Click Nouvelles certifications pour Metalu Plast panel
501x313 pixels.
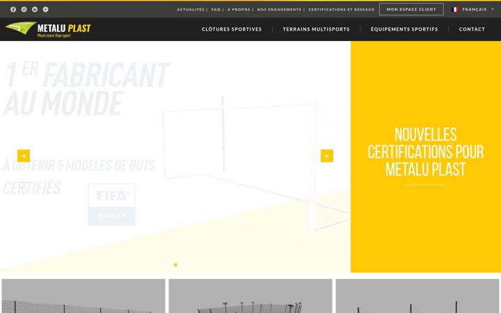pyautogui.click(x=426, y=156)
